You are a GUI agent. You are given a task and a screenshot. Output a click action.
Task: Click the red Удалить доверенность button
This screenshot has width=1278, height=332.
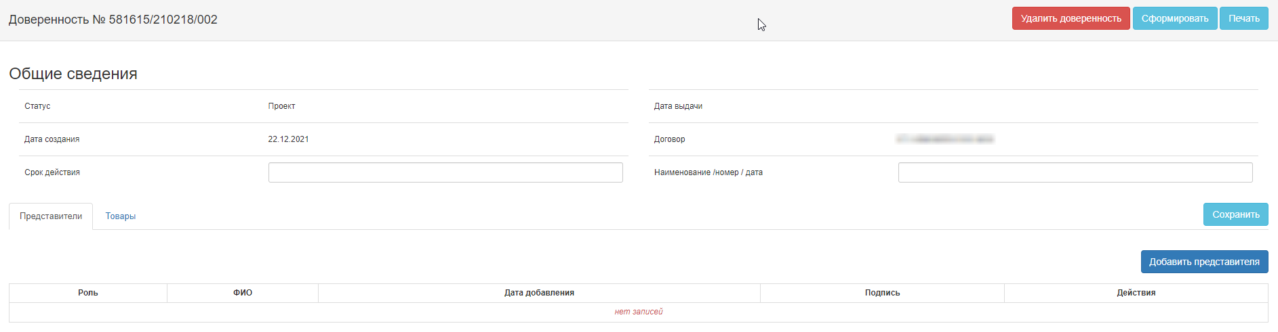[x=1071, y=18]
